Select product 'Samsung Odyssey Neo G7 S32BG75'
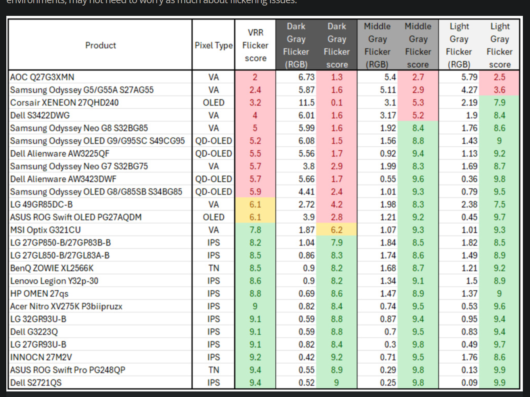This screenshot has height=397, width=530. coord(79,166)
